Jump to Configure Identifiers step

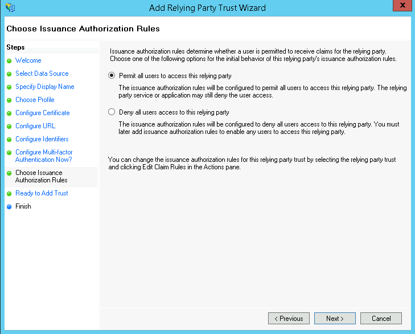click(42, 139)
